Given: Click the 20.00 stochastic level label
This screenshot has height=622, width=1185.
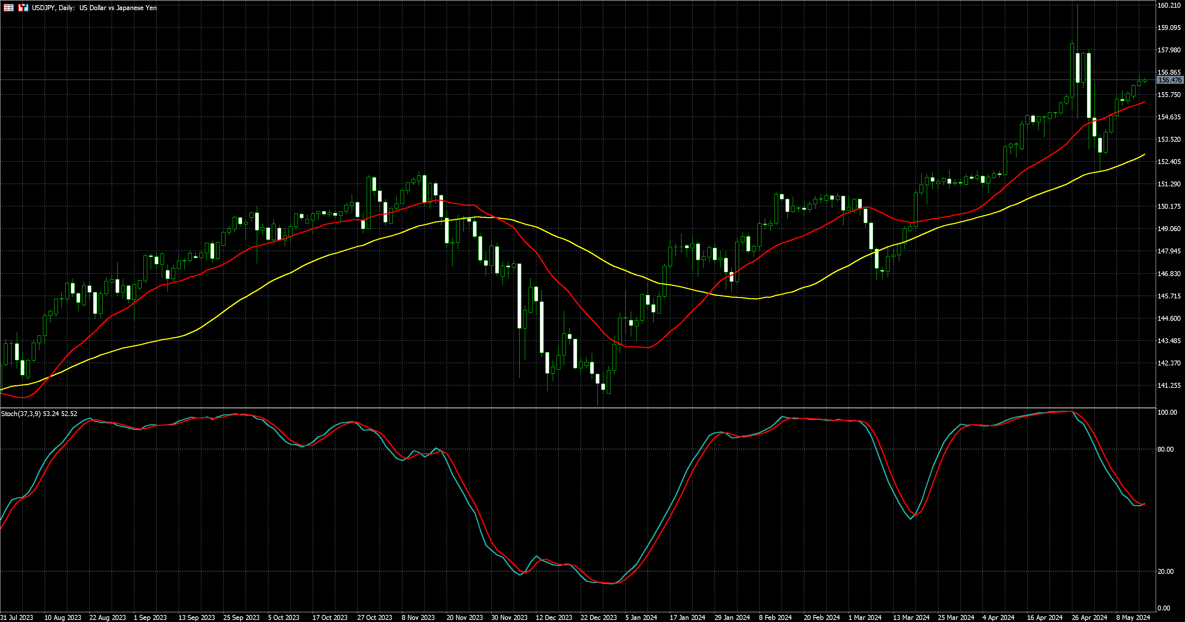Looking at the screenshot, I should [1166, 571].
